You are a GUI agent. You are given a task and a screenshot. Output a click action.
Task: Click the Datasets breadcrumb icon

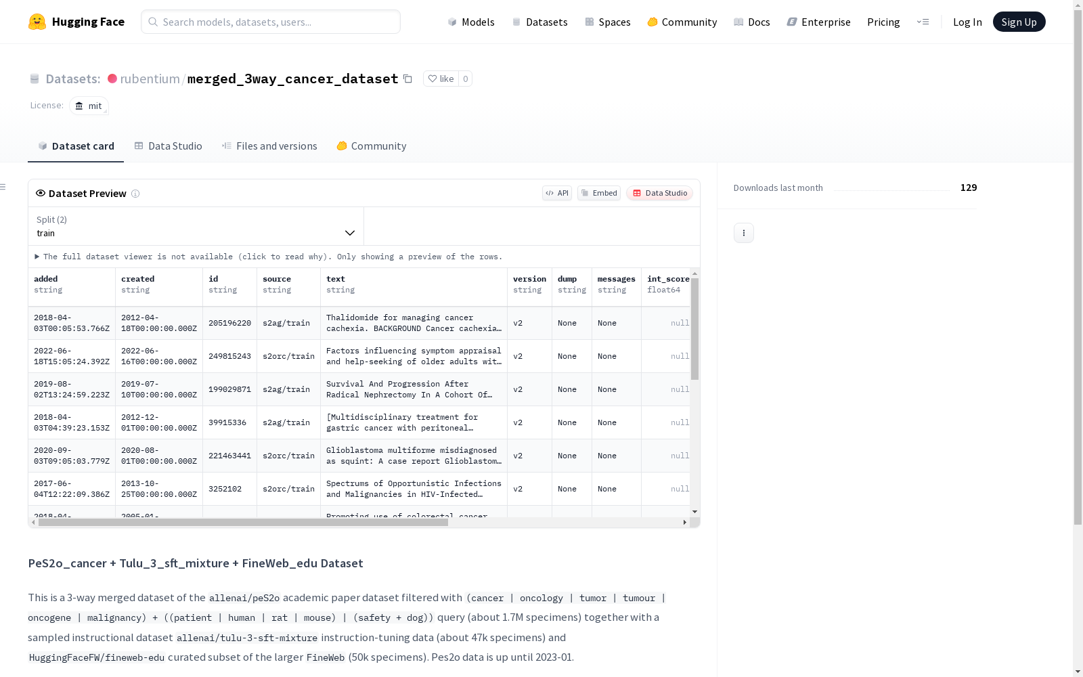pos(35,79)
